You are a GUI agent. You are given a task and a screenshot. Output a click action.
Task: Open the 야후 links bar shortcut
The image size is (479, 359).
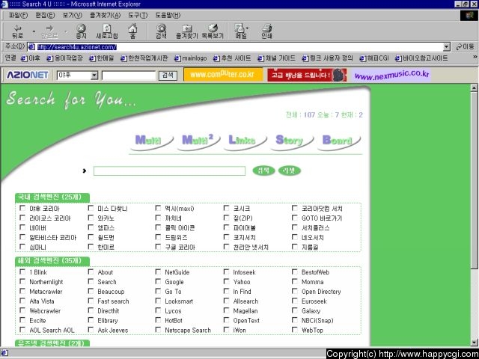(31, 58)
